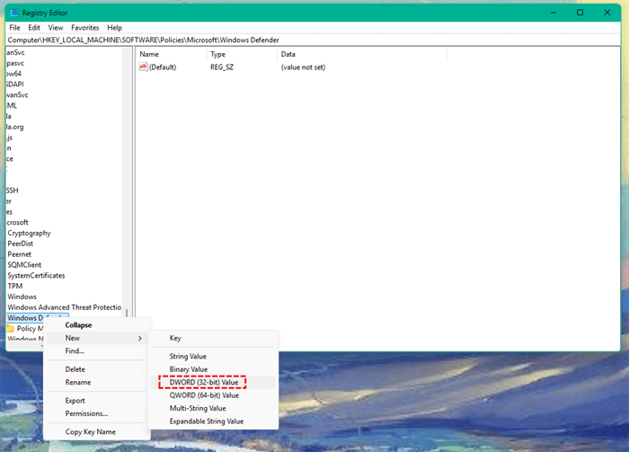Viewport: 629px width, 452px height.
Task: Click Export in the context menu
Action: 75,401
